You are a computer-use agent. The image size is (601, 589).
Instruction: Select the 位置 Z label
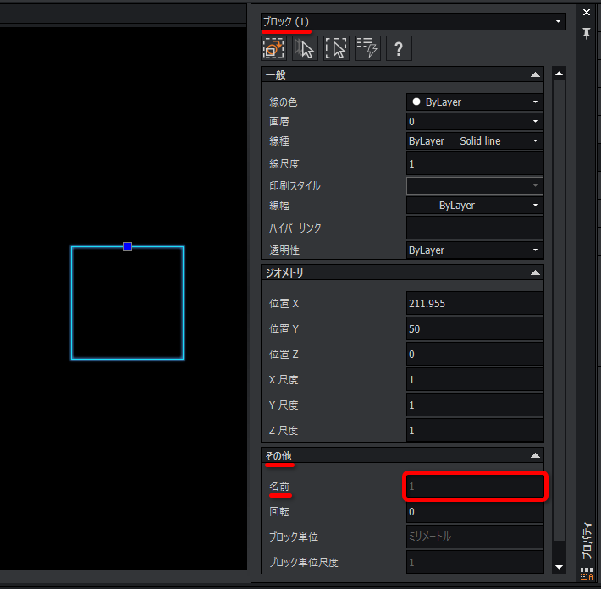click(284, 354)
